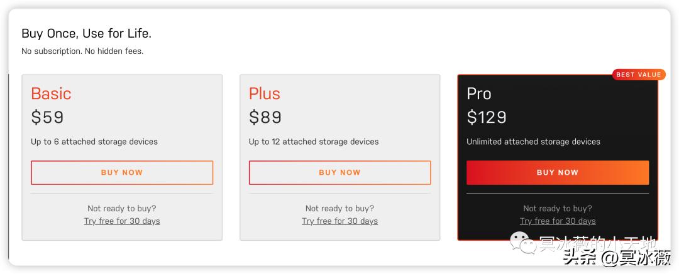Click the $89 price
Image resolution: width=679 pixels, height=274 pixels.
tap(265, 117)
